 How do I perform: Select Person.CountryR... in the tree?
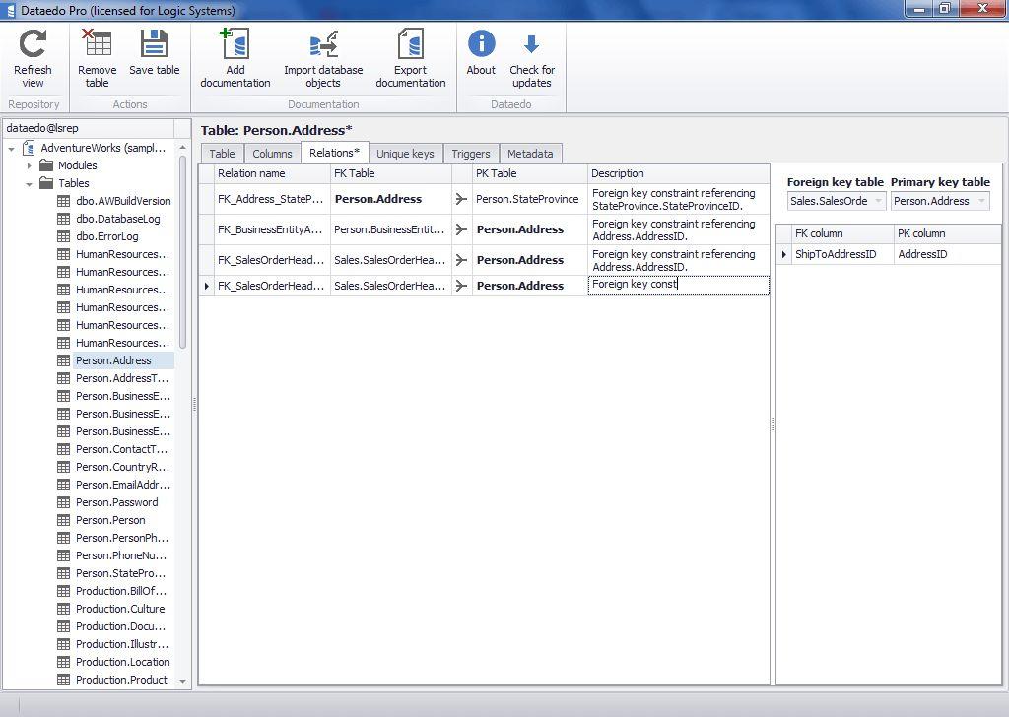122,467
